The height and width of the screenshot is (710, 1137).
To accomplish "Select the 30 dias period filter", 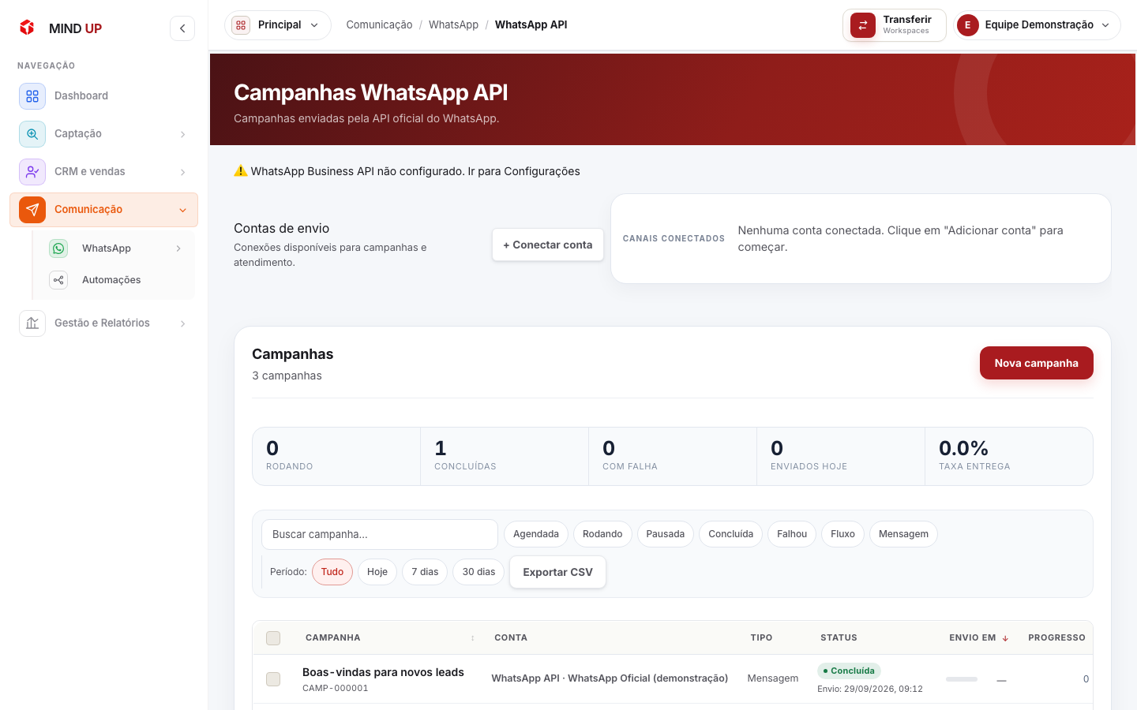I will coord(478,572).
